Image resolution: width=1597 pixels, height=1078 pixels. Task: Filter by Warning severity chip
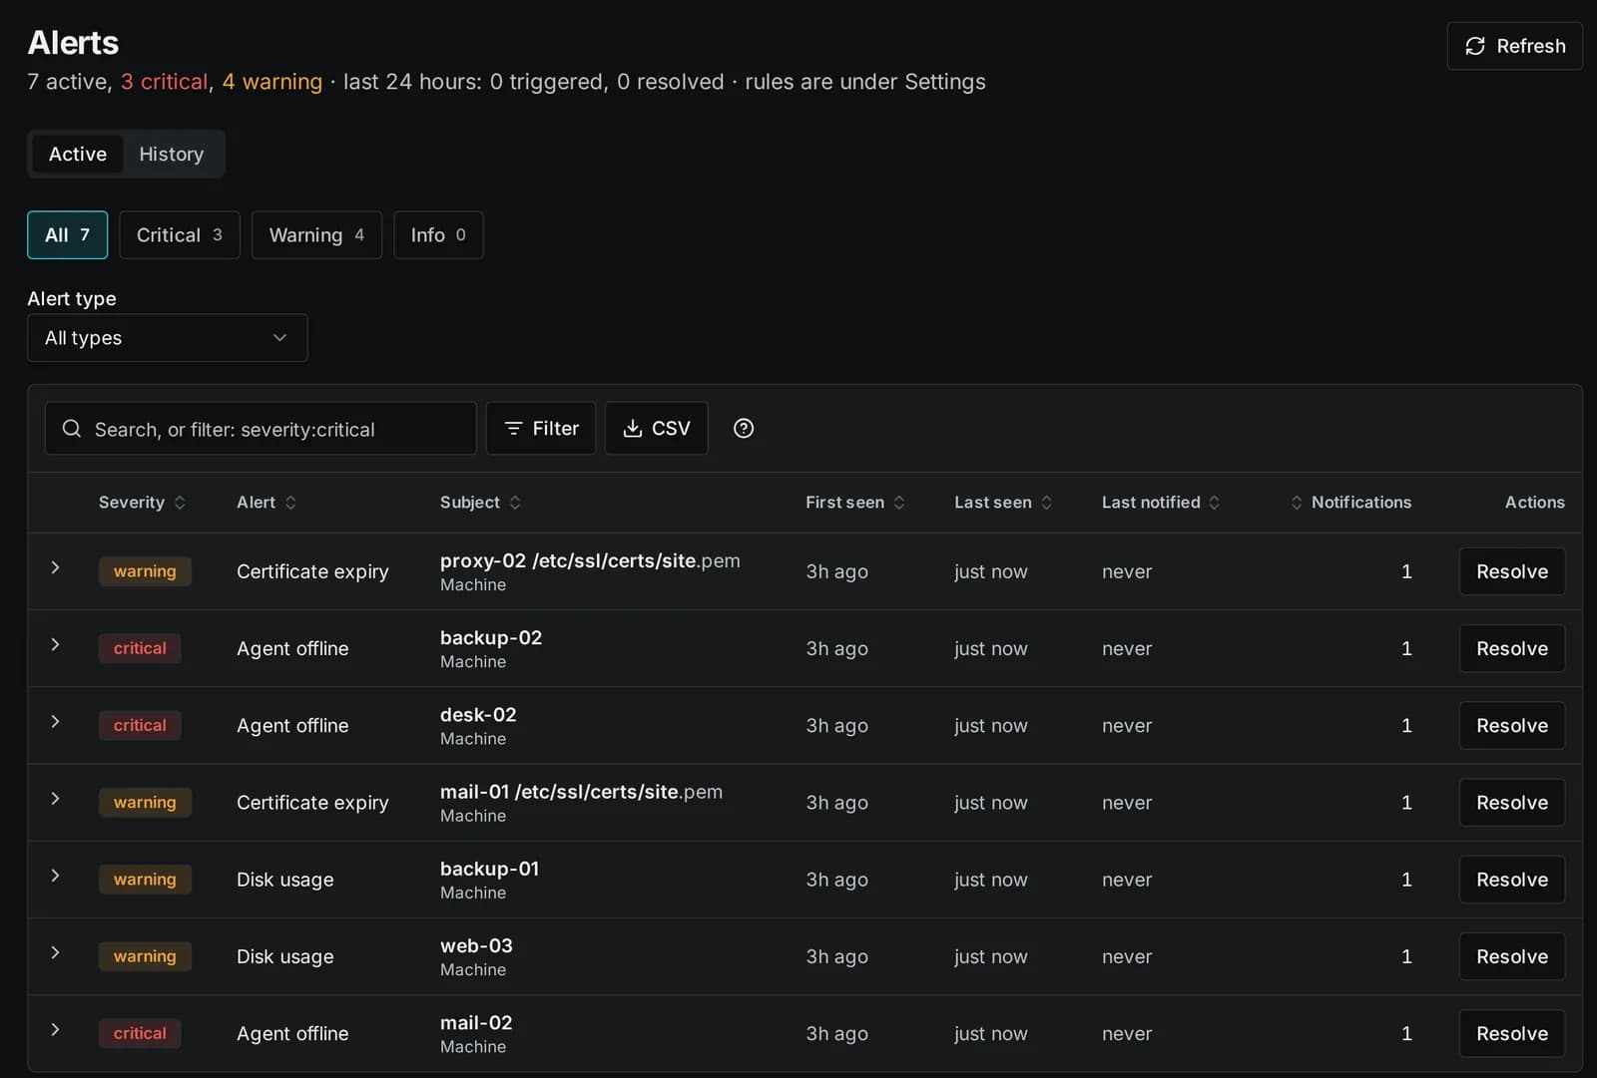click(316, 235)
